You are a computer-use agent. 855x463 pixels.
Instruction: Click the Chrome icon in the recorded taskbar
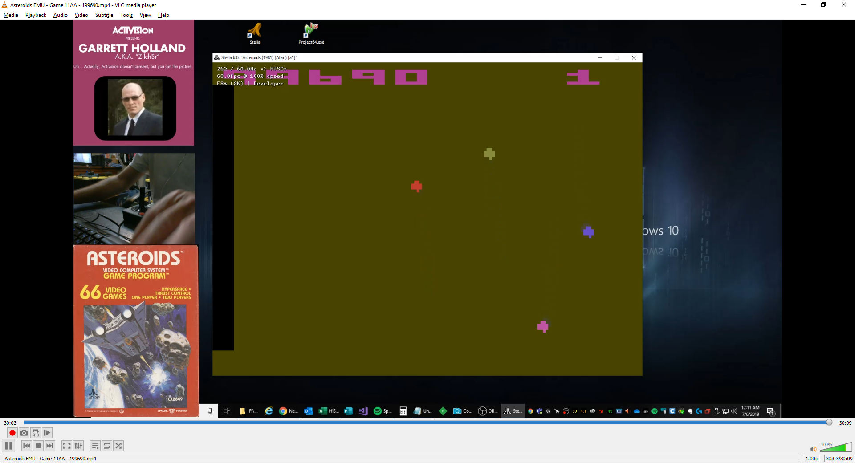(x=283, y=411)
